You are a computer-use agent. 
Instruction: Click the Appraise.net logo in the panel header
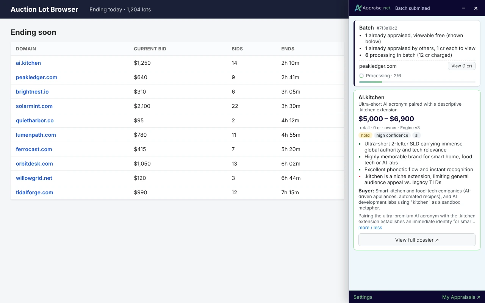pos(372,8)
